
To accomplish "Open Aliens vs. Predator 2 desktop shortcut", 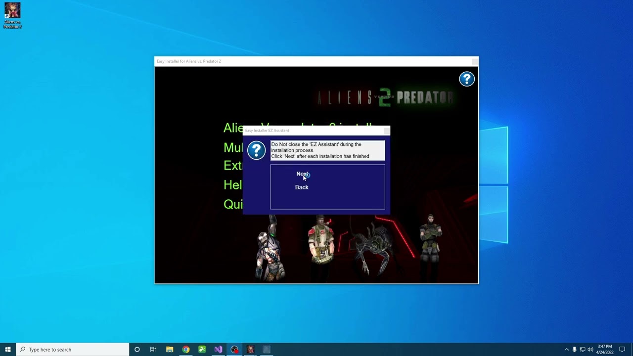I will pyautogui.click(x=12, y=15).
